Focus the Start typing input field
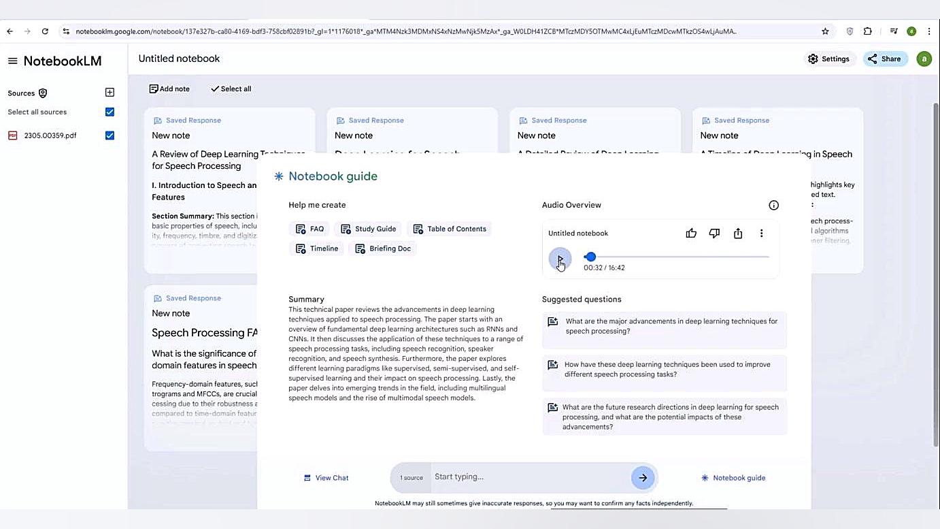Image resolution: width=940 pixels, height=529 pixels. pos(530,477)
